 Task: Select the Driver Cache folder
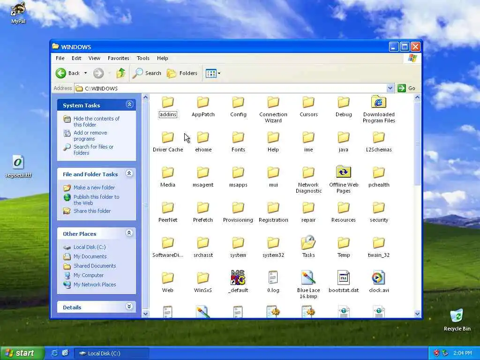point(168,142)
